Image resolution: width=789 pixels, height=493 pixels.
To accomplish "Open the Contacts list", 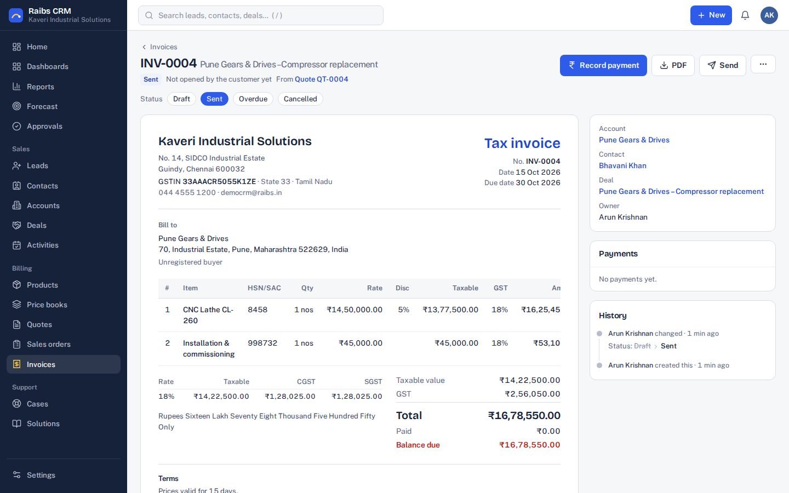I will [64, 186].
